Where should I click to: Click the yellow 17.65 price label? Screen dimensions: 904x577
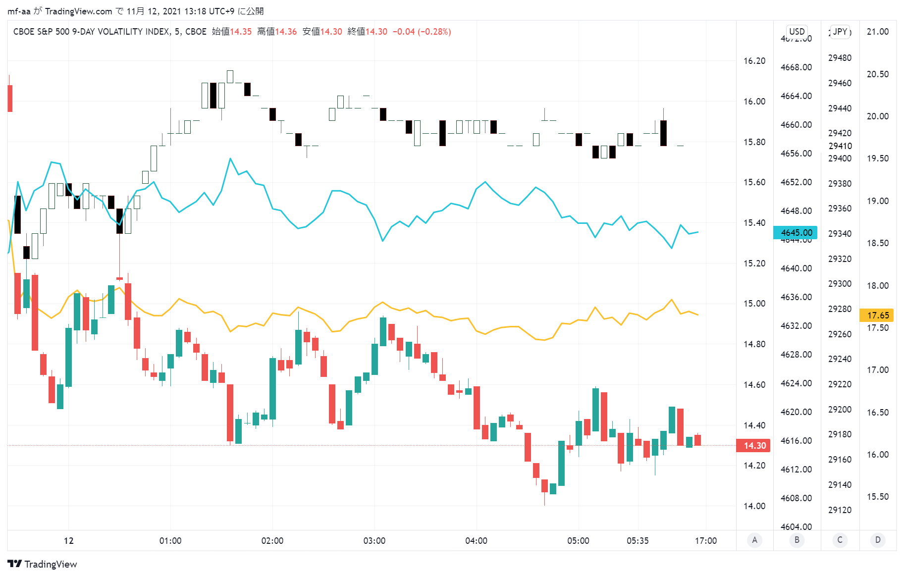tap(878, 315)
